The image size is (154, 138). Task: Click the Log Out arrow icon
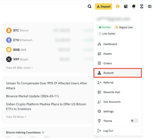click(x=99, y=131)
